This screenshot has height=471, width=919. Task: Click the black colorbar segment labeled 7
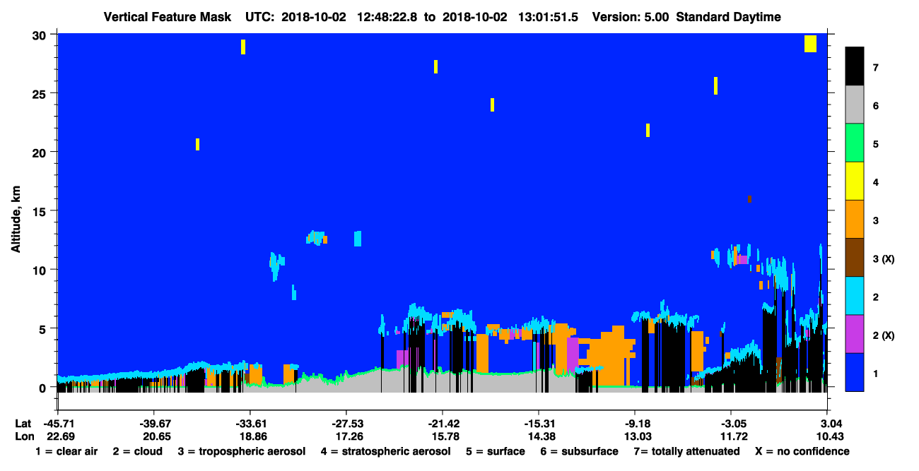(855, 66)
